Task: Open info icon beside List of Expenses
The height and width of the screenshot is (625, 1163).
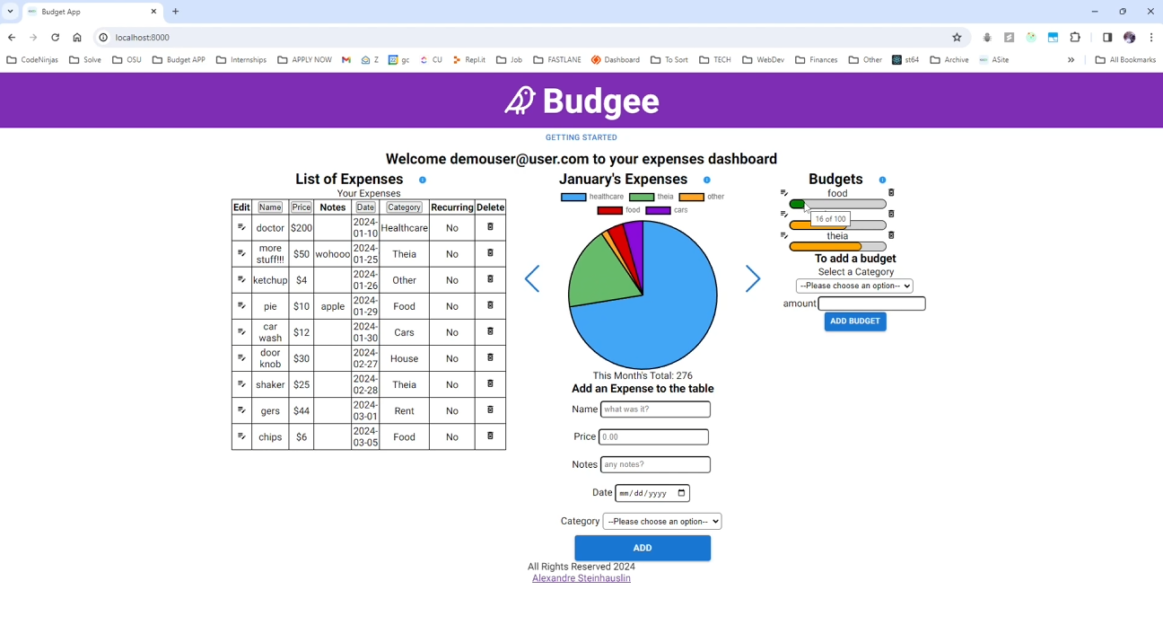Action: (423, 180)
